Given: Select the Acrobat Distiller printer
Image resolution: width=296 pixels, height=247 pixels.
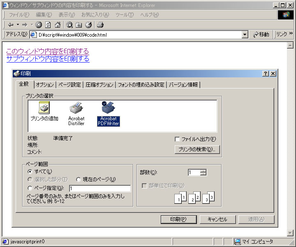Looking at the screenshot, I should point(76,114).
